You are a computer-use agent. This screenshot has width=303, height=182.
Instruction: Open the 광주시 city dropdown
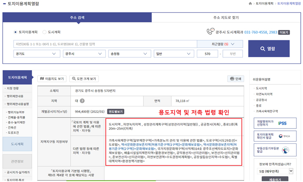pyautogui.click(x=84, y=54)
